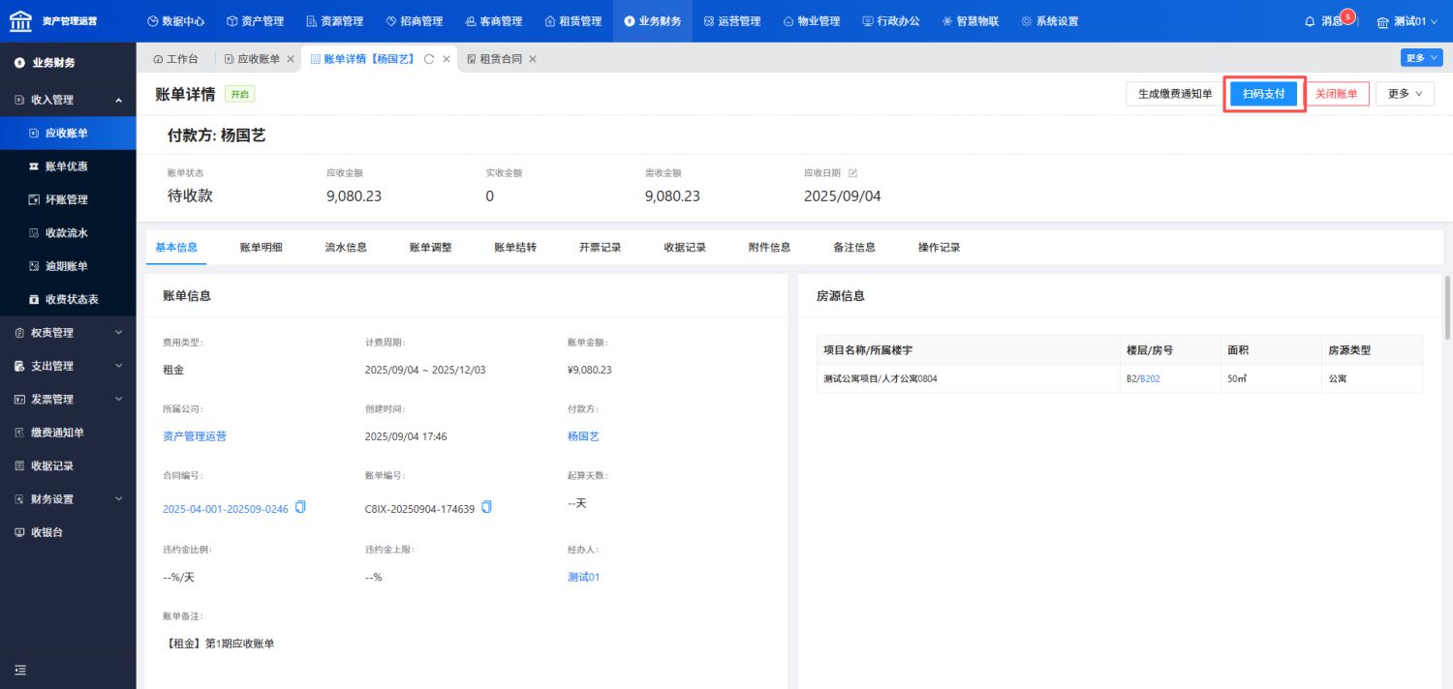Open 坏账管理 in the sidebar
This screenshot has height=689, width=1453.
68,199
